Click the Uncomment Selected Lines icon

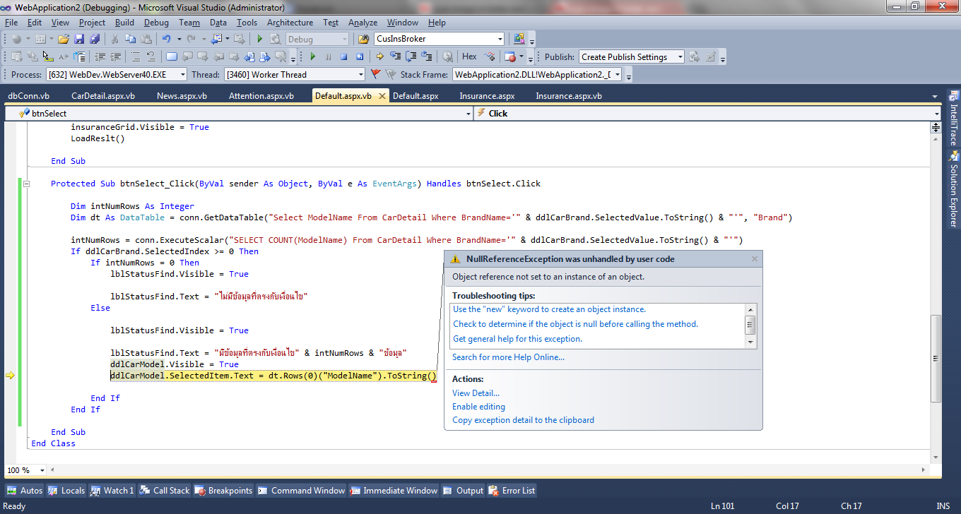(x=151, y=56)
